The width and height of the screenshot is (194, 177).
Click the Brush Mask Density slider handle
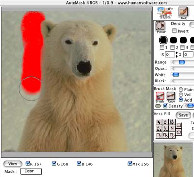click(190, 106)
